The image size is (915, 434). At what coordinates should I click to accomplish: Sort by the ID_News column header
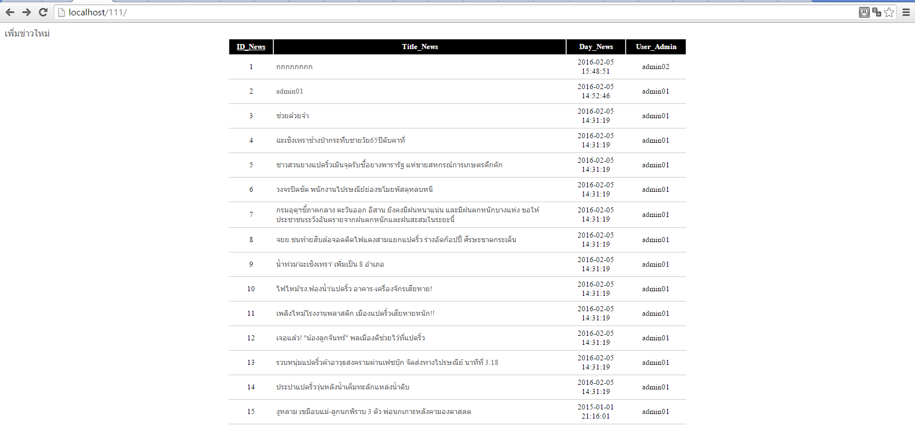click(x=251, y=47)
